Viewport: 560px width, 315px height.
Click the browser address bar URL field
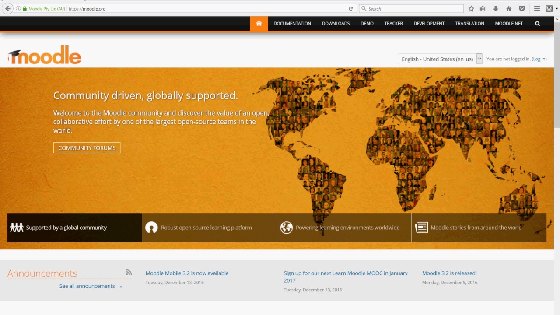coord(206,9)
